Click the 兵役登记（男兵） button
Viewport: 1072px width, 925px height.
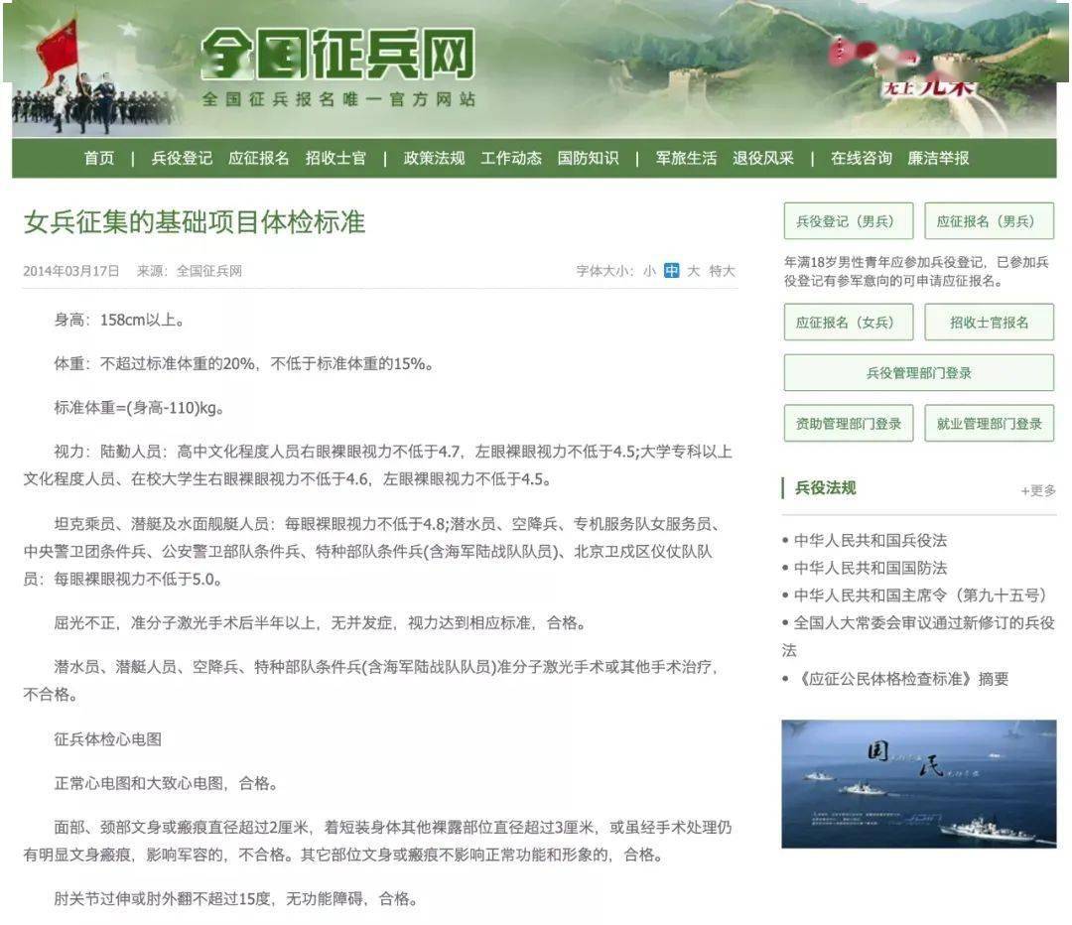pyautogui.click(x=849, y=220)
